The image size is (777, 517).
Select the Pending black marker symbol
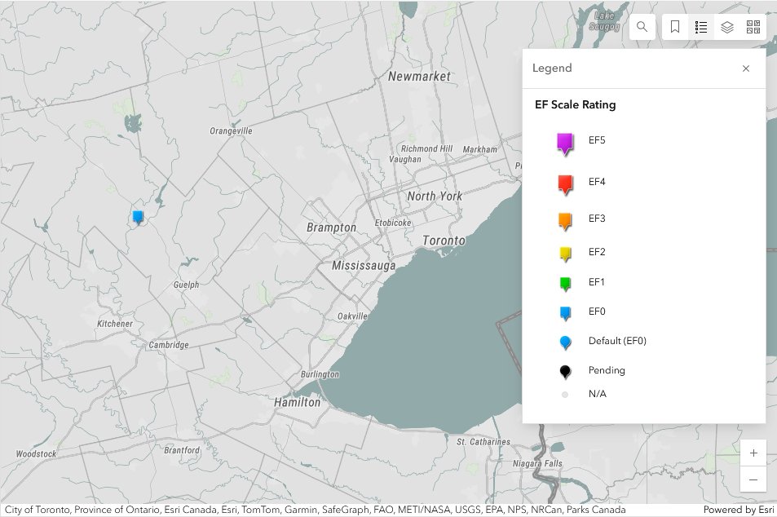(564, 370)
